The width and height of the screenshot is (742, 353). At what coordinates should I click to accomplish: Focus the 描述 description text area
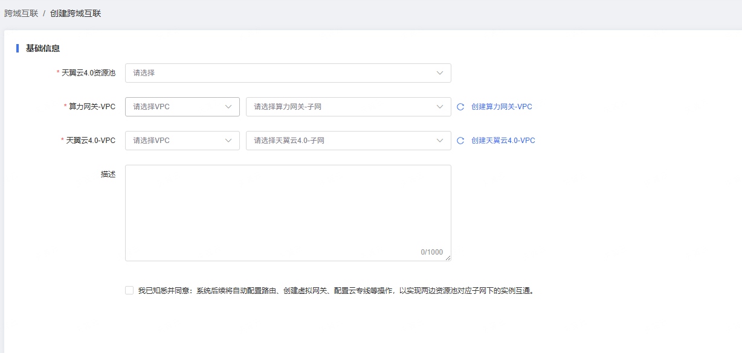point(288,211)
